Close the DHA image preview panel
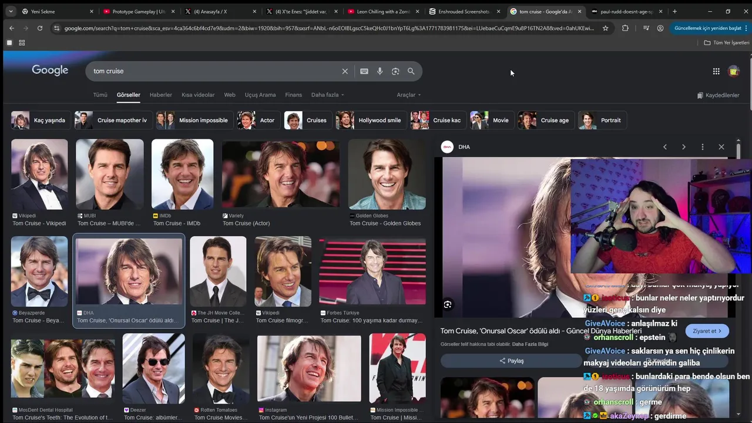 [x=721, y=147]
